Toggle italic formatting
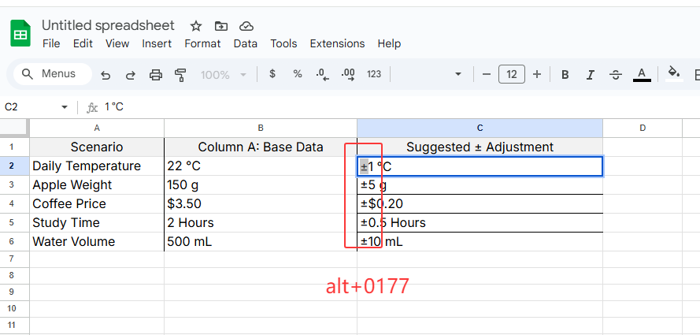 [590, 75]
